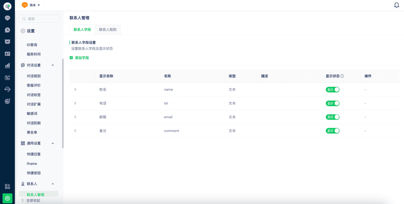This screenshot has width=404, height=204.
Task: Switch to the 联系人字段 tab
Action: pyautogui.click(x=82, y=29)
